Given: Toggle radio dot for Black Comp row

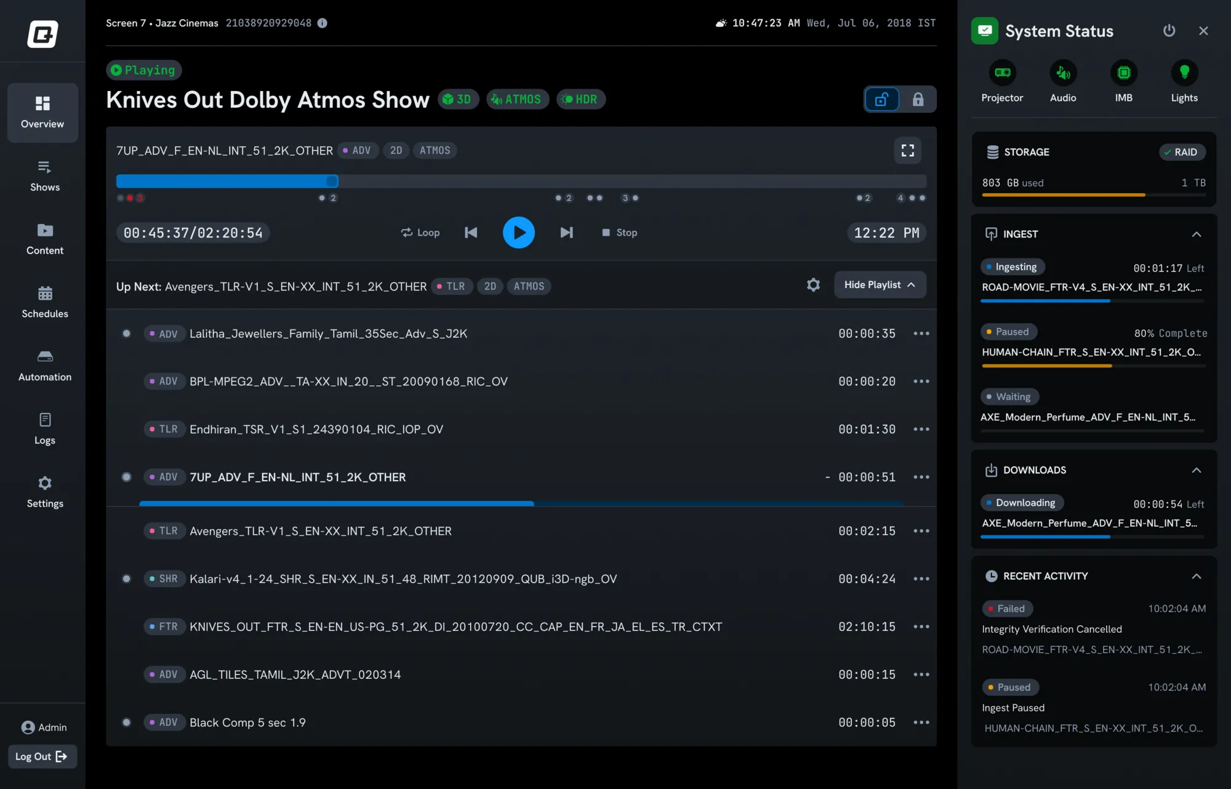Looking at the screenshot, I should (x=126, y=722).
